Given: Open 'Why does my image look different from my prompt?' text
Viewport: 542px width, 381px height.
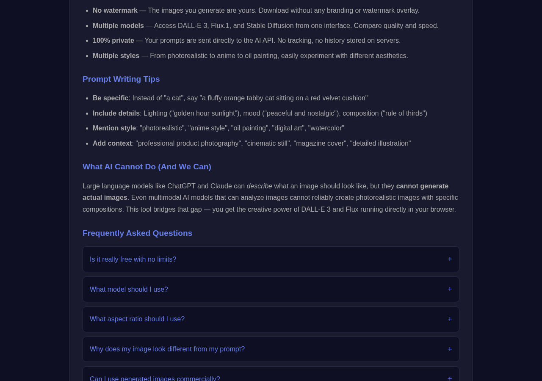Looking at the screenshot, I should coord(167,349).
